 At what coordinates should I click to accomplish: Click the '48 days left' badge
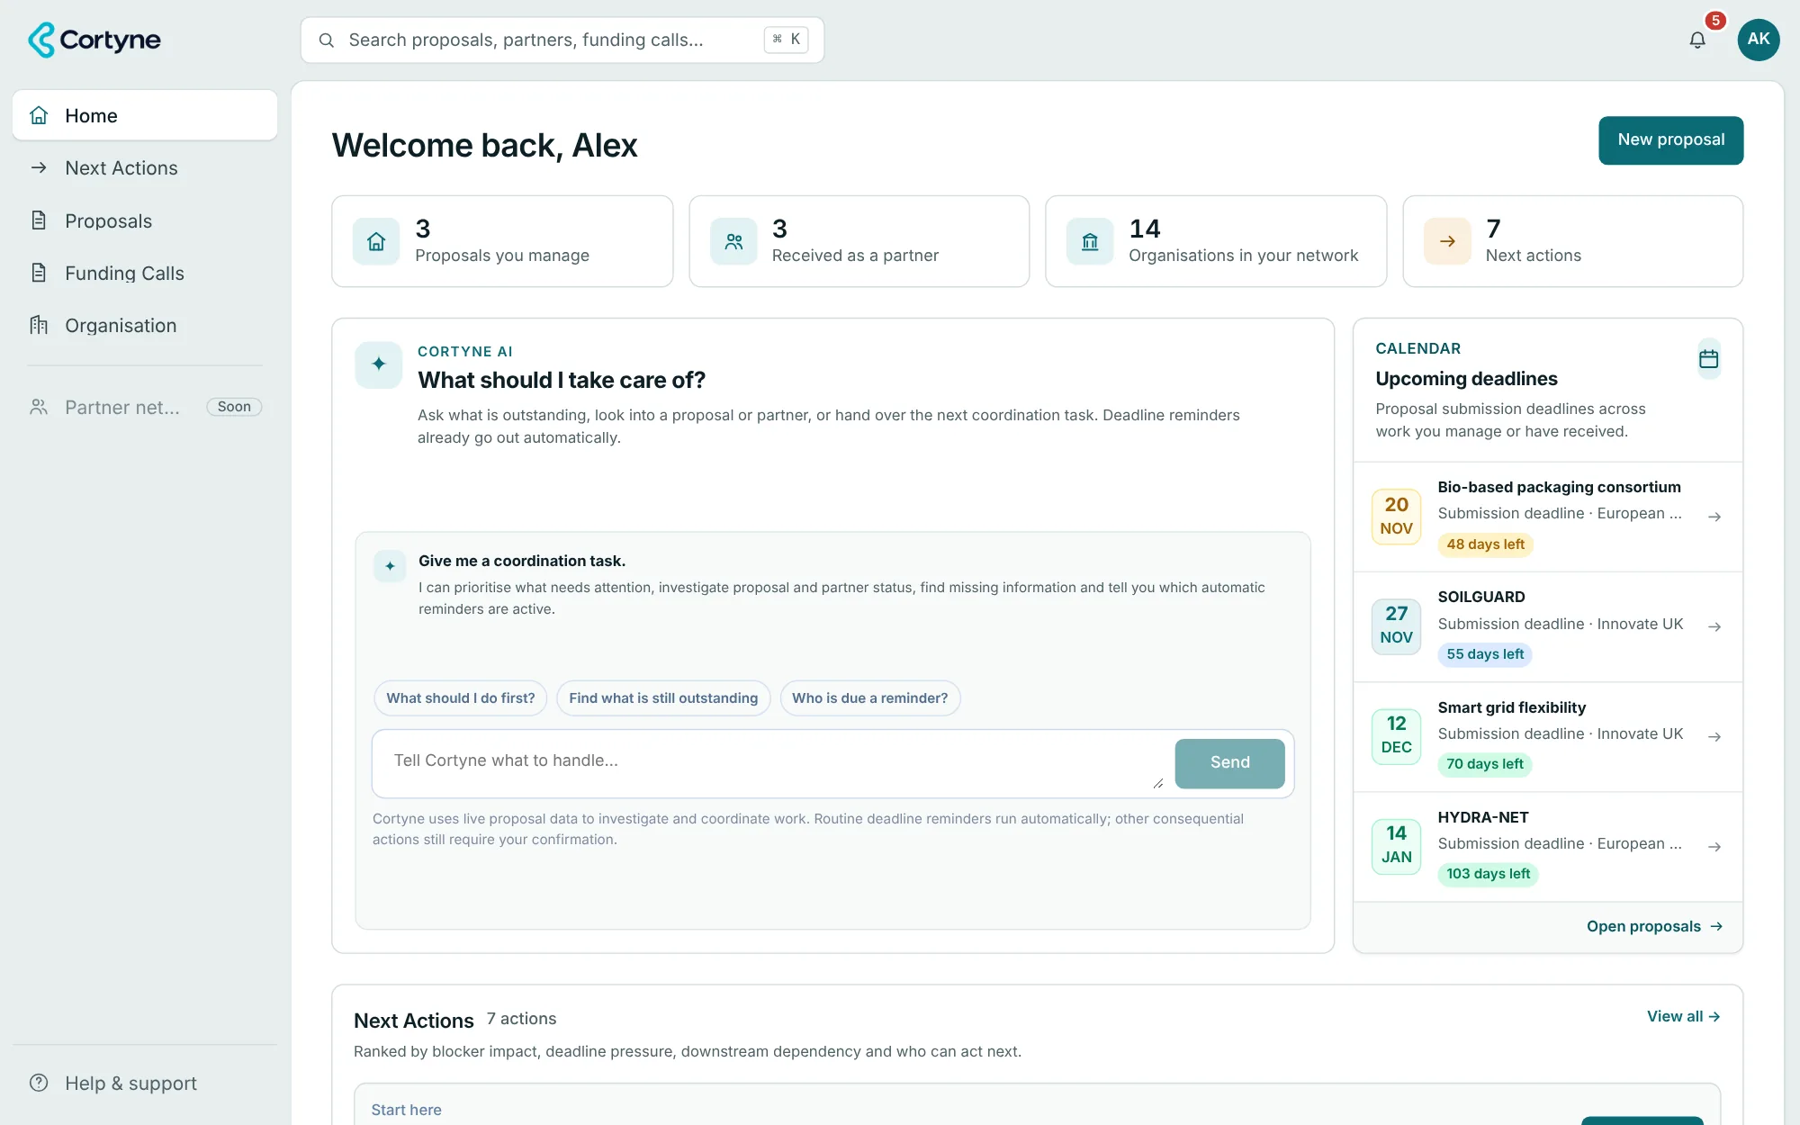(1485, 544)
